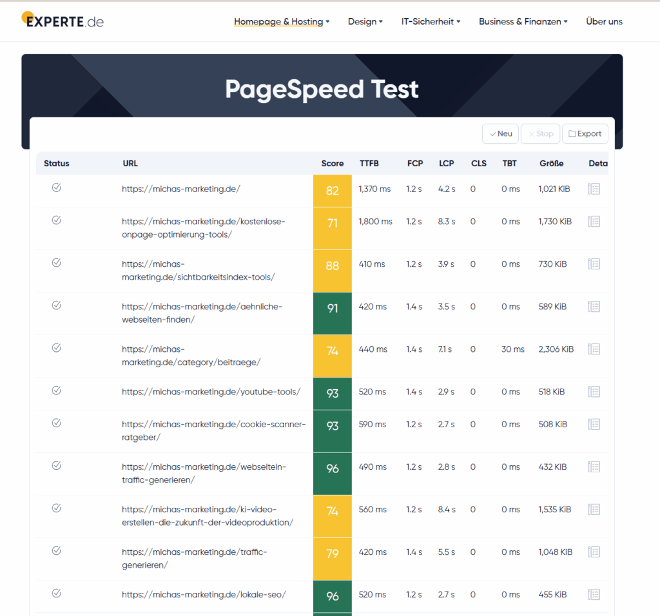Open details icon for sichtbarkeitsindex-tools row
The image size is (660, 616).
click(594, 264)
